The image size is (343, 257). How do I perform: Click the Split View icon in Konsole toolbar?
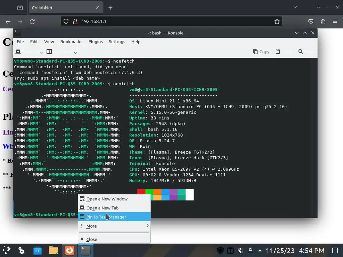(x=49, y=52)
